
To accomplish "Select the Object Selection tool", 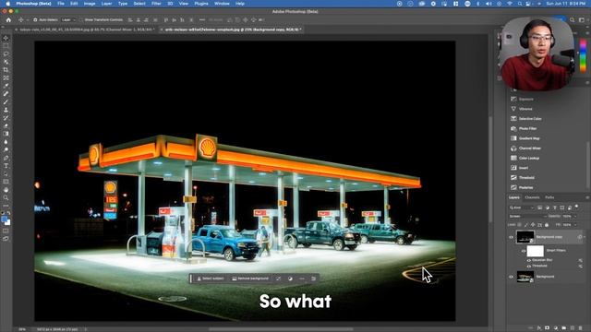I will [x=6, y=62].
